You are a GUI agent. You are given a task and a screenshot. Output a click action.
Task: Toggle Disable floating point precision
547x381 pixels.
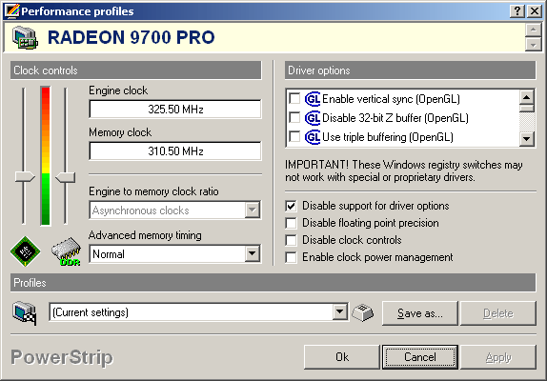point(291,223)
